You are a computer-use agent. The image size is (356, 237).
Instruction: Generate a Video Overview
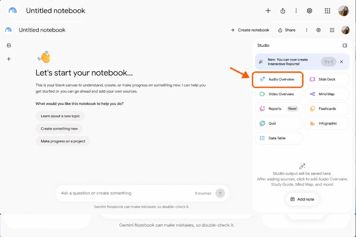click(279, 94)
